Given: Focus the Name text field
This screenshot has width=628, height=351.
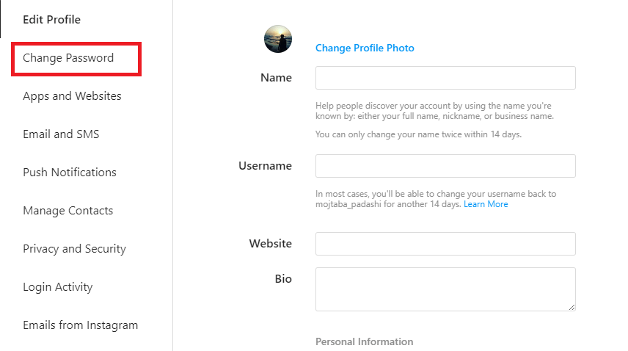Looking at the screenshot, I should [445, 78].
